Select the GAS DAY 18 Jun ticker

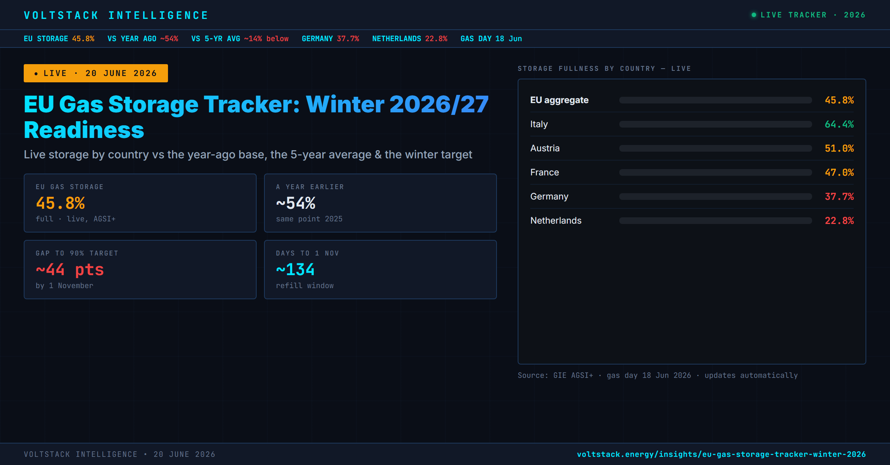tap(491, 39)
